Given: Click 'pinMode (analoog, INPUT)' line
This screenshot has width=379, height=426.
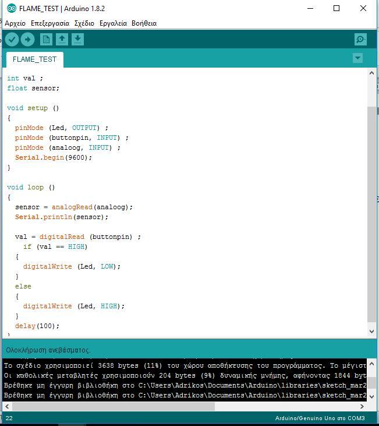Looking at the screenshot, I should (x=68, y=147).
